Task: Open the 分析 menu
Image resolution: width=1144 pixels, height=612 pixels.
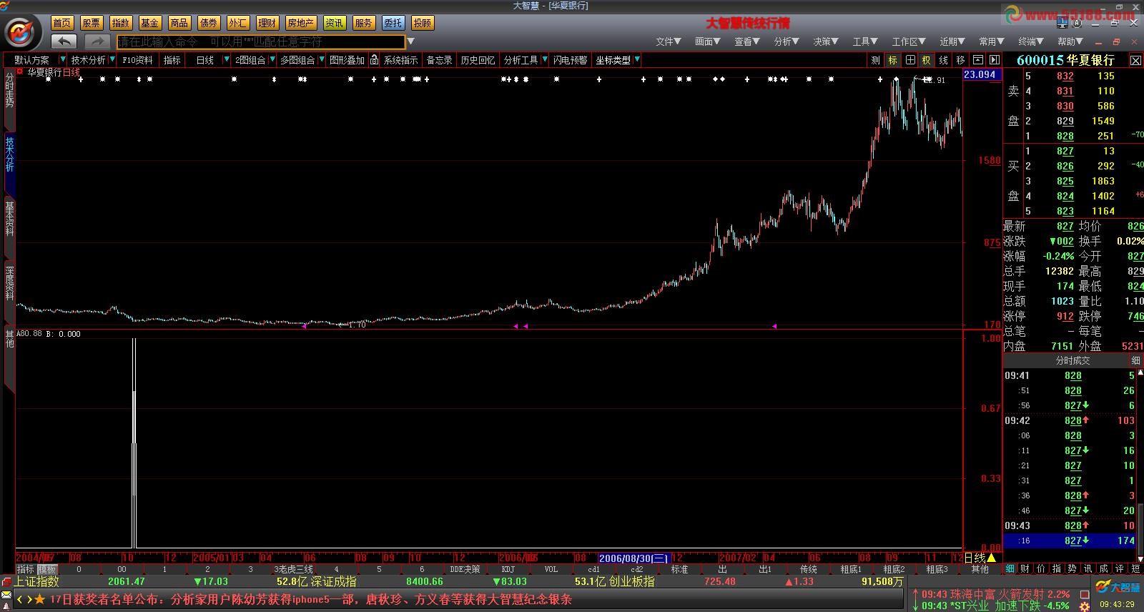Action: pyautogui.click(x=786, y=41)
